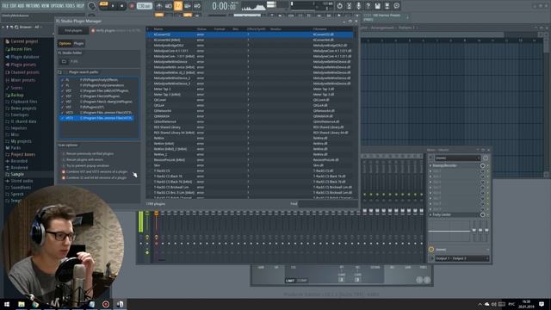Click the LIMIT tab in limiter plugin
Screen dimensions: 551x310
coord(290,281)
